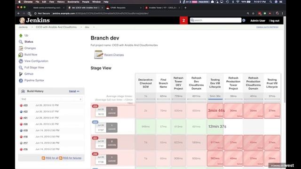The image size is (301, 169).
Task: Open the Bookmarks menu
Action: (73, 2)
